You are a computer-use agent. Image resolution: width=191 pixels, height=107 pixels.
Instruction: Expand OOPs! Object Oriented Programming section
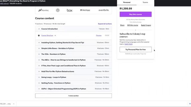click(73, 89)
